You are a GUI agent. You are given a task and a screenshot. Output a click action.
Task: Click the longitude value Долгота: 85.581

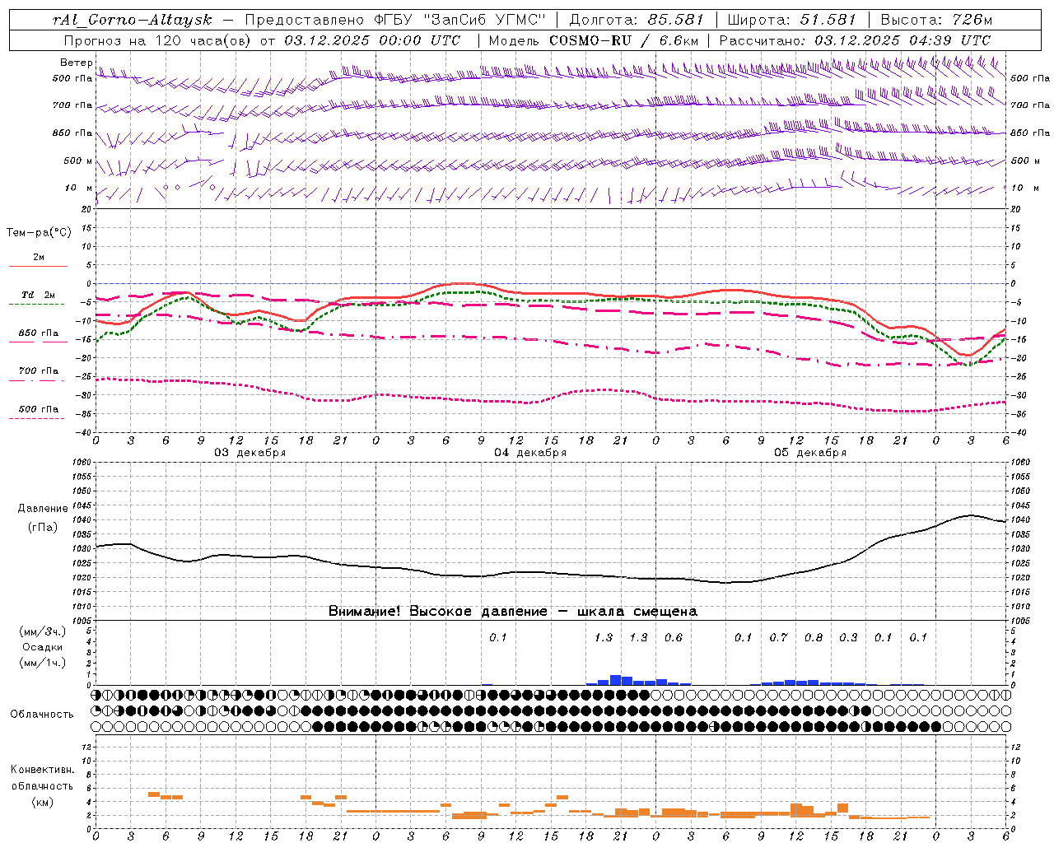tap(637, 20)
